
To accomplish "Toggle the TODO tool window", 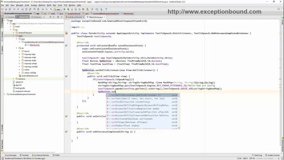I will 56,155.
